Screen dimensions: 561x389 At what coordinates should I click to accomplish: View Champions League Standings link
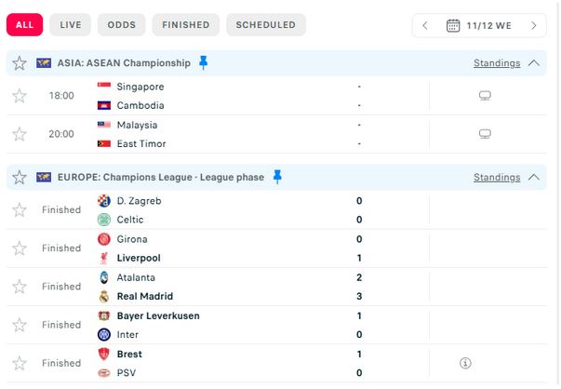pyautogui.click(x=496, y=177)
